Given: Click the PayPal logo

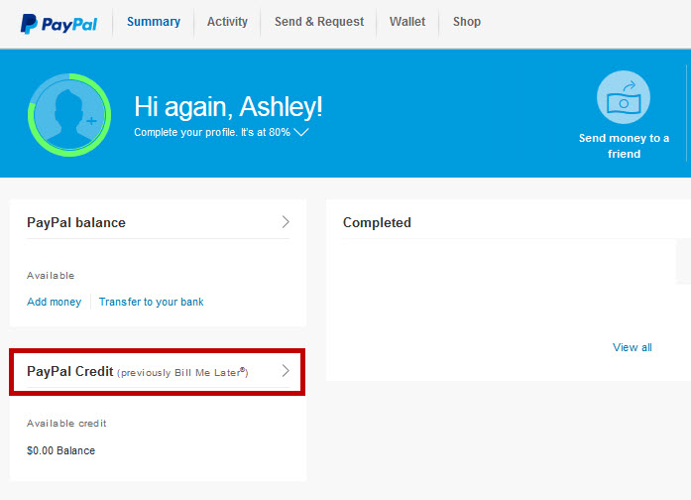Looking at the screenshot, I should (58, 24).
